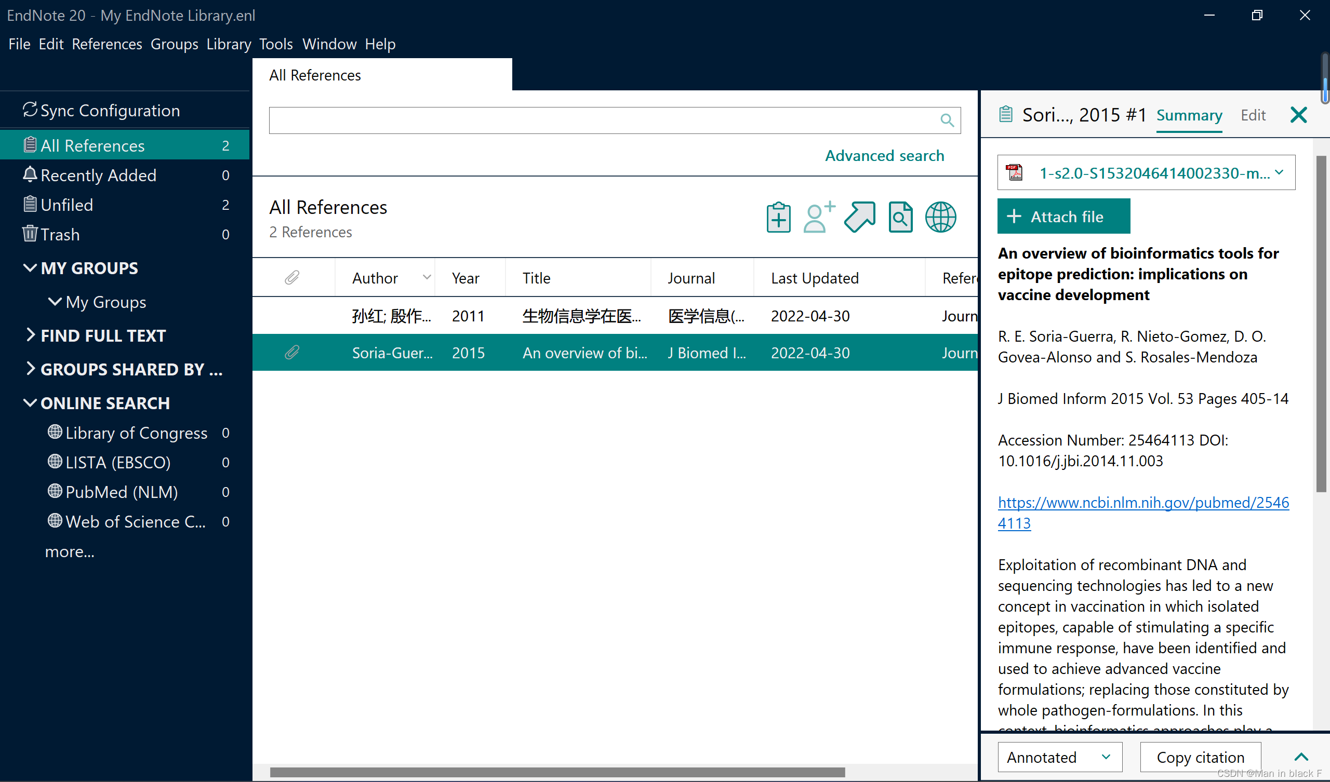The height and width of the screenshot is (782, 1330).
Task: Click the PDF icon of attached file
Action: point(1014,172)
